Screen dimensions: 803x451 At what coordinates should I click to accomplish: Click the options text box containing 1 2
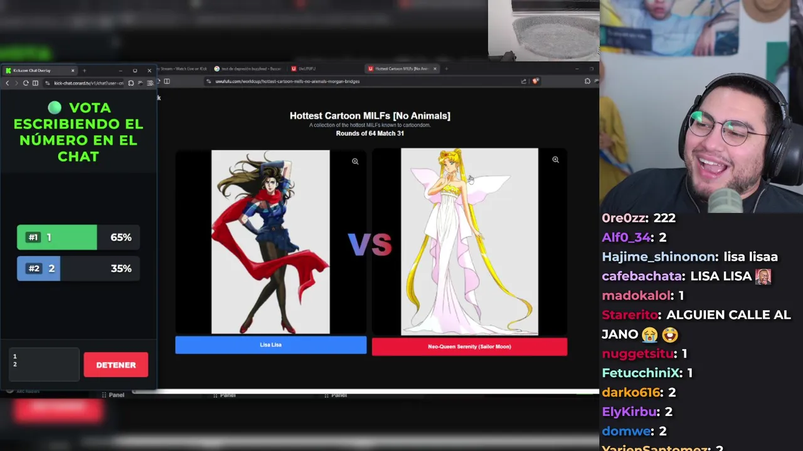[x=44, y=365]
